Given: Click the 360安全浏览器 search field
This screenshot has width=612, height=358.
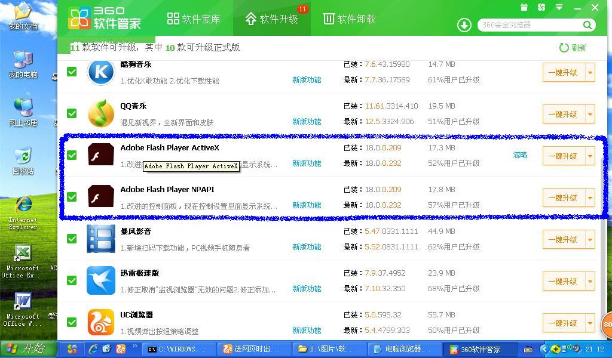Looking at the screenshot, I should tap(531, 25).
